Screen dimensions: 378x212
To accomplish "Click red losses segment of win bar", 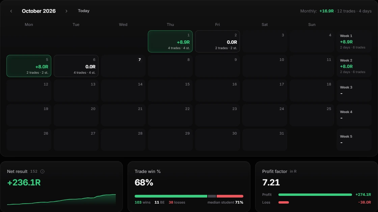I will (230, 196).
